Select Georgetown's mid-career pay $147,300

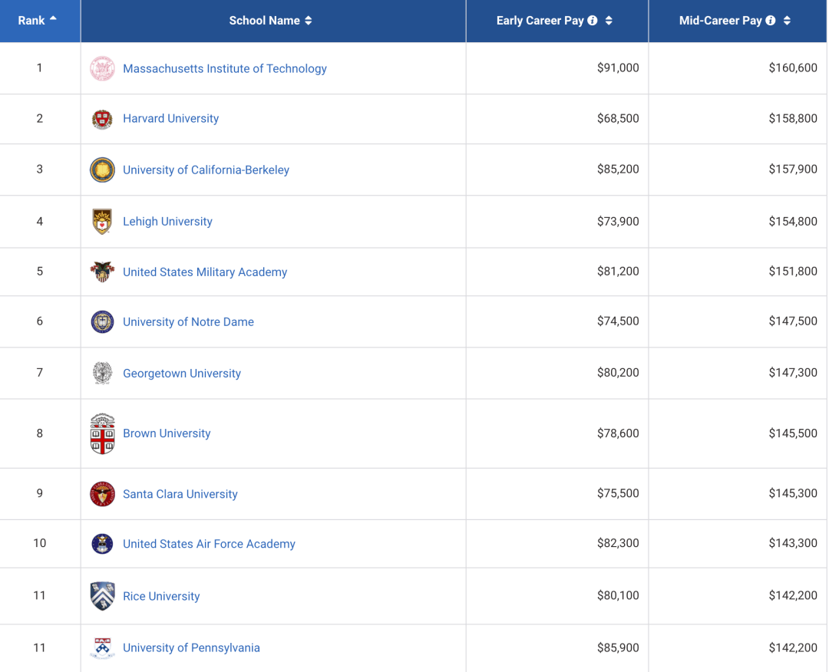coord(793,373)
